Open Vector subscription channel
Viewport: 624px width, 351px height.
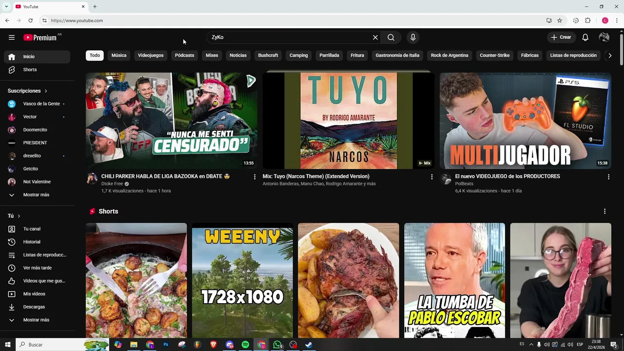(x=37, y=117)
